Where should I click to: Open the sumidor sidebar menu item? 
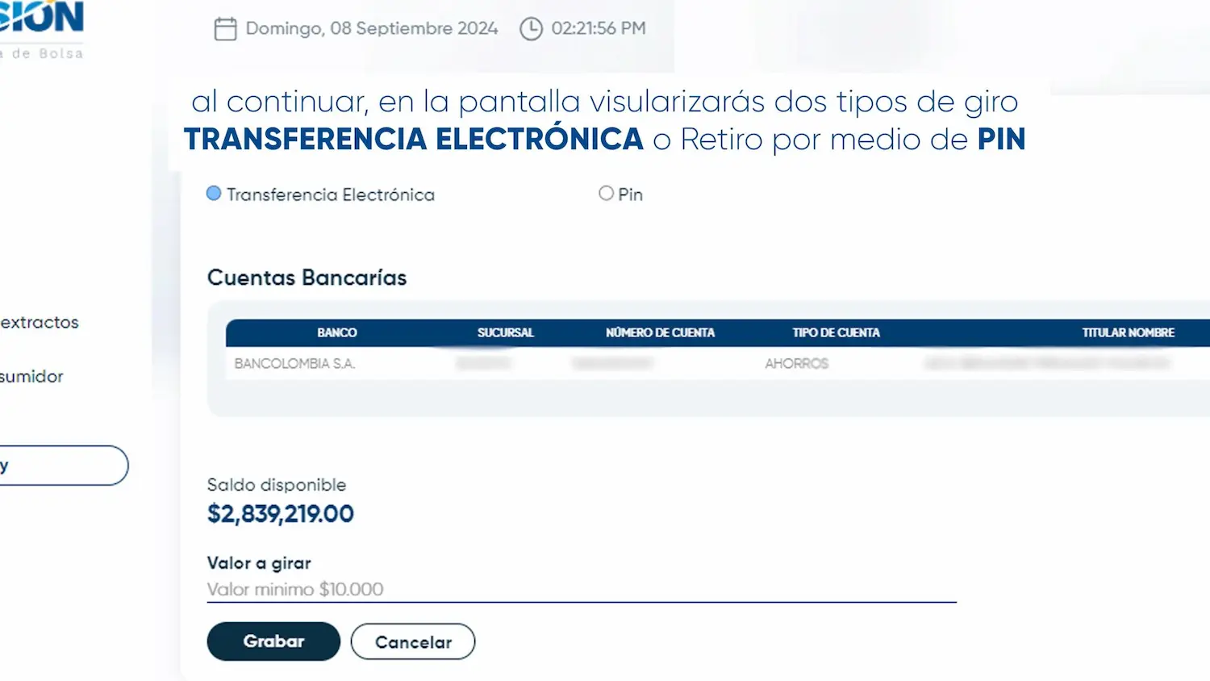[x=31, y=377]
